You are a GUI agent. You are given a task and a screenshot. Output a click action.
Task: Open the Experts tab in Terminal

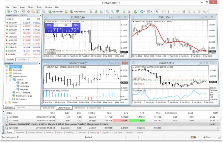coord(129,132)
